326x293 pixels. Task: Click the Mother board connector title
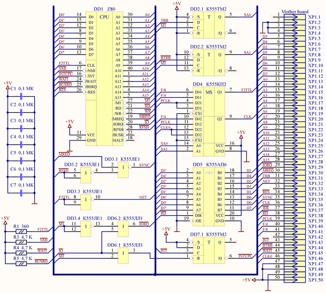(295, 11)
